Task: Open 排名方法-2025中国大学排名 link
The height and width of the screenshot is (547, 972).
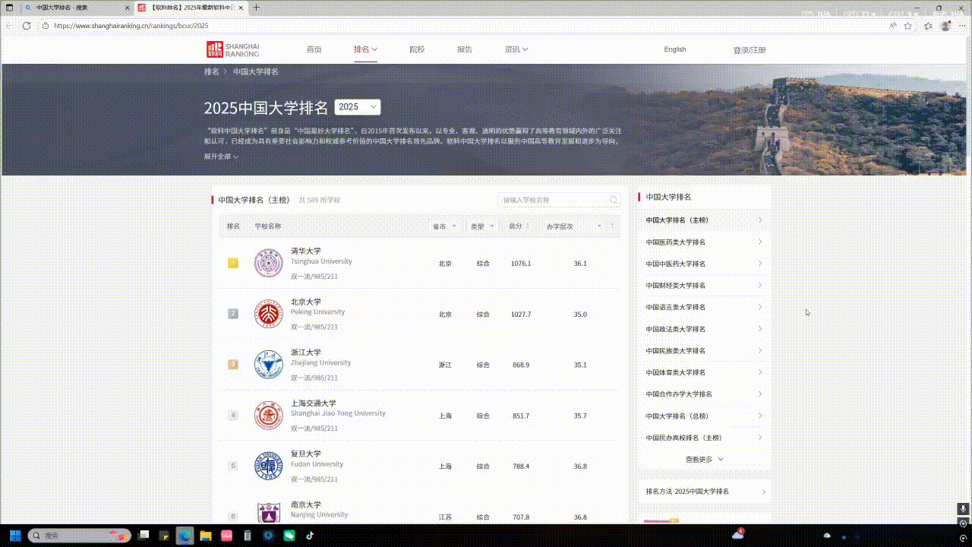Action: point(704,492)
